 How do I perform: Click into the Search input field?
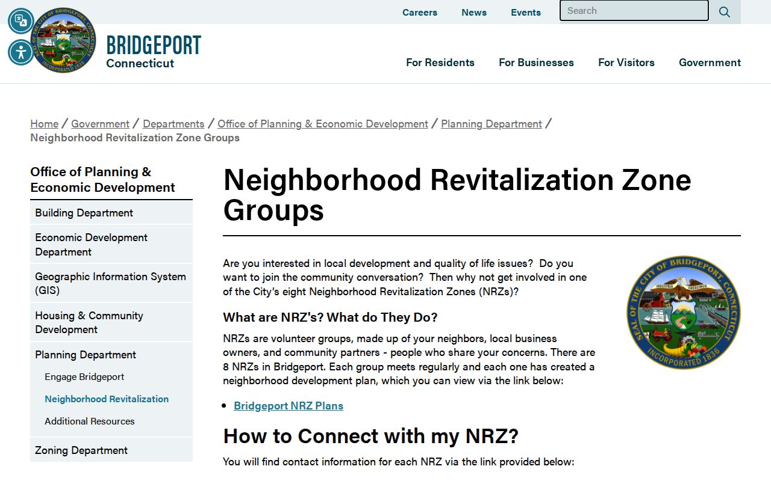(x=634, y=11)
